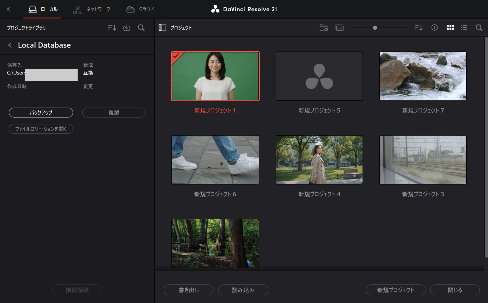488x303 pixels.
Task: Click the Local Database heading
Action: 44,45
